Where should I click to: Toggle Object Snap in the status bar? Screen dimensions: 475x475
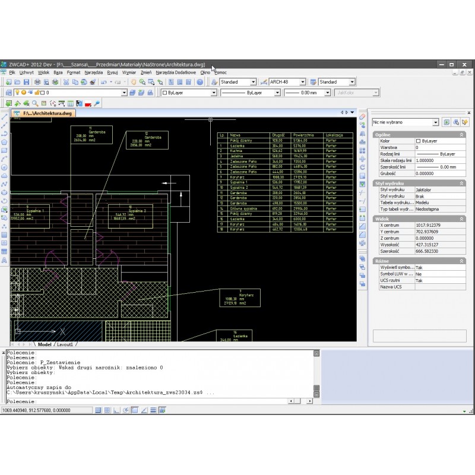(135, 410)
